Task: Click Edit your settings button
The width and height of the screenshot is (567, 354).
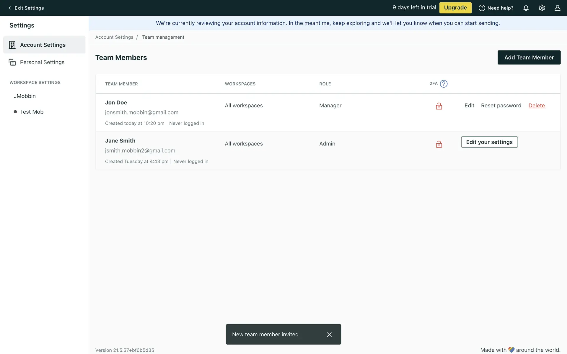Action: click(489, 142)
